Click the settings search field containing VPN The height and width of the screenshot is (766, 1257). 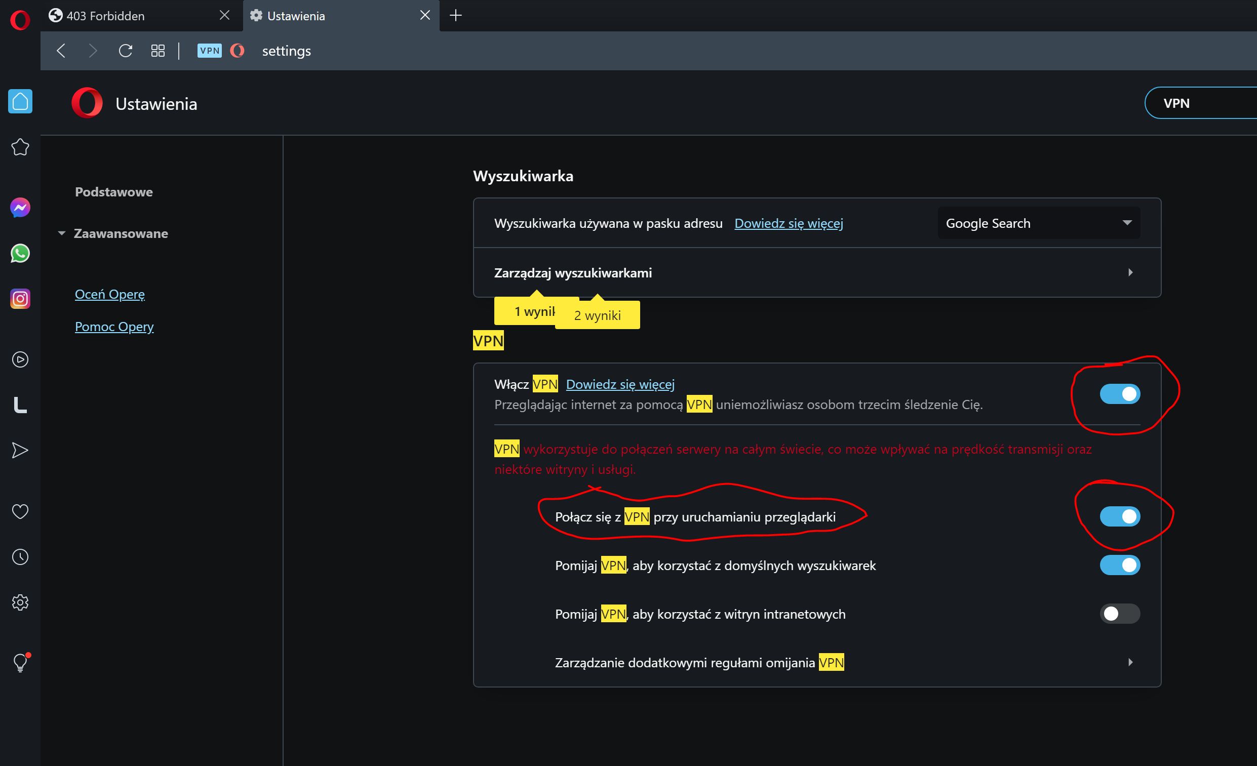[1201, 103]
